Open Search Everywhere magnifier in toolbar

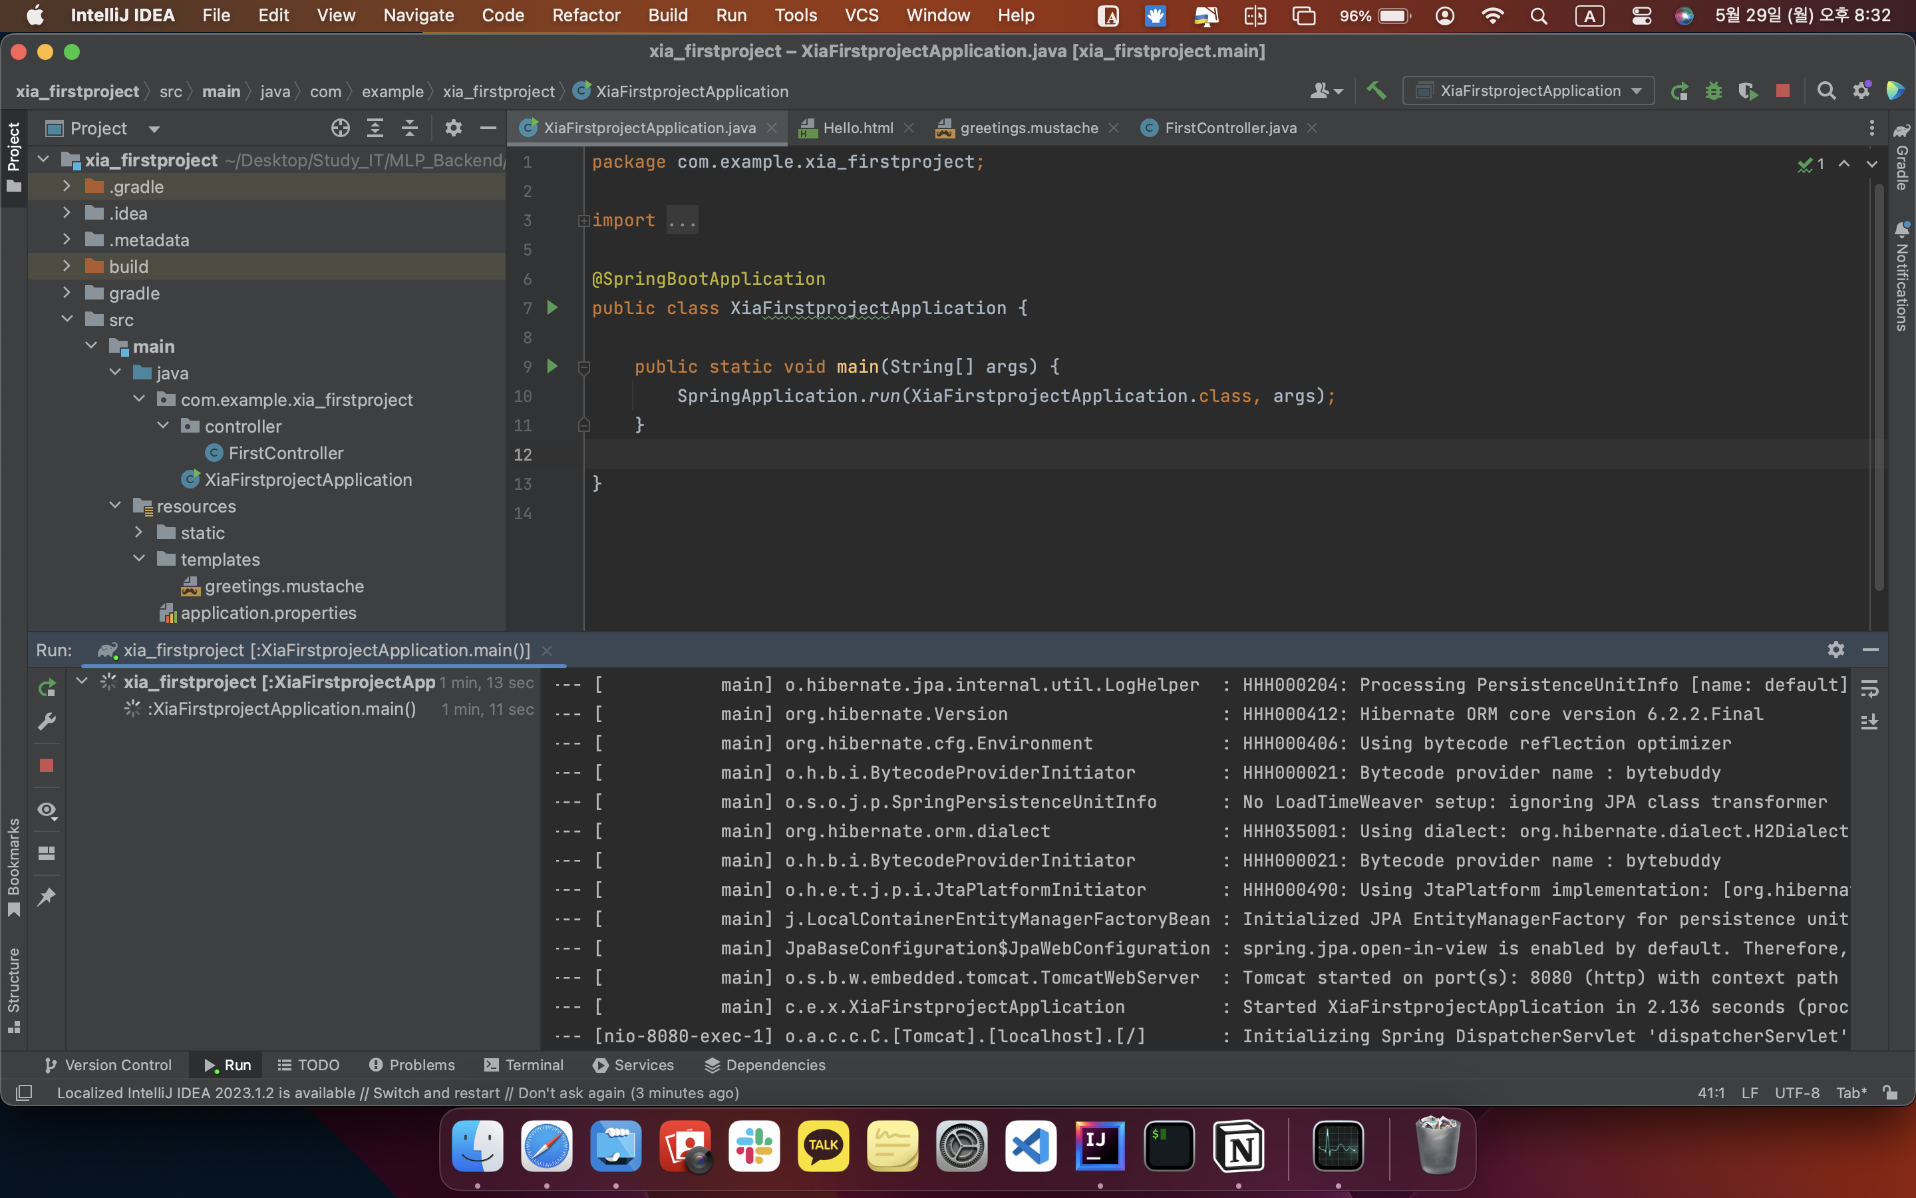[1826, 91]
